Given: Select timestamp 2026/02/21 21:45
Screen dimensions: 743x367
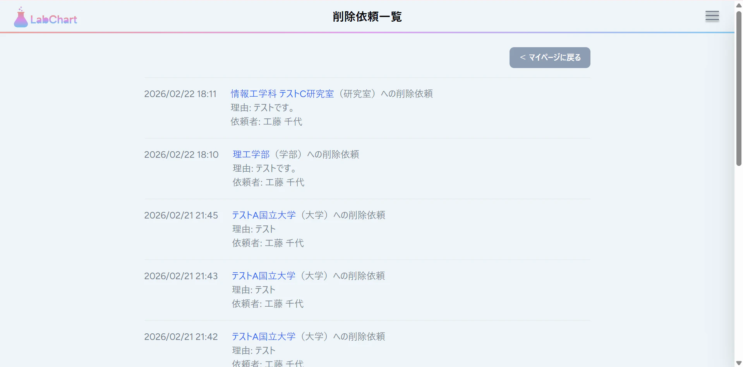Looking at the screenshot, I should click(181, 215).
